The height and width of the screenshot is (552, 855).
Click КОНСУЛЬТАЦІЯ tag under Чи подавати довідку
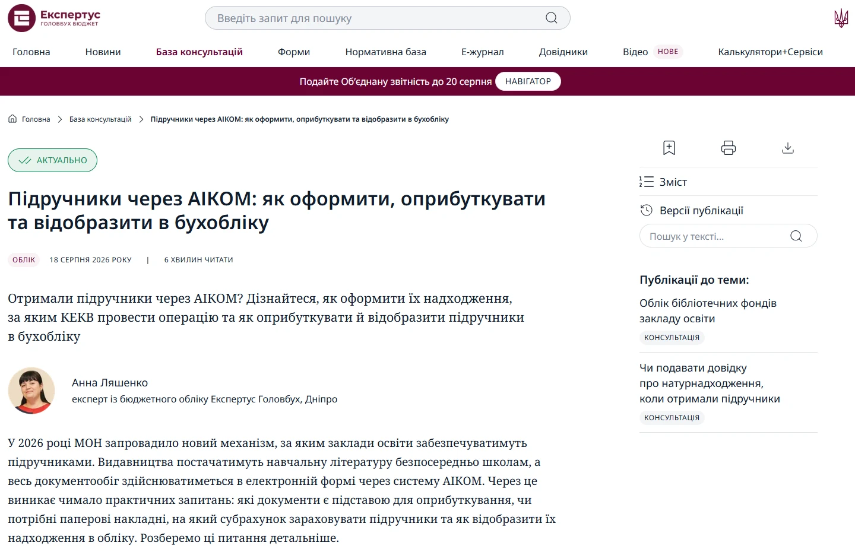672,418
